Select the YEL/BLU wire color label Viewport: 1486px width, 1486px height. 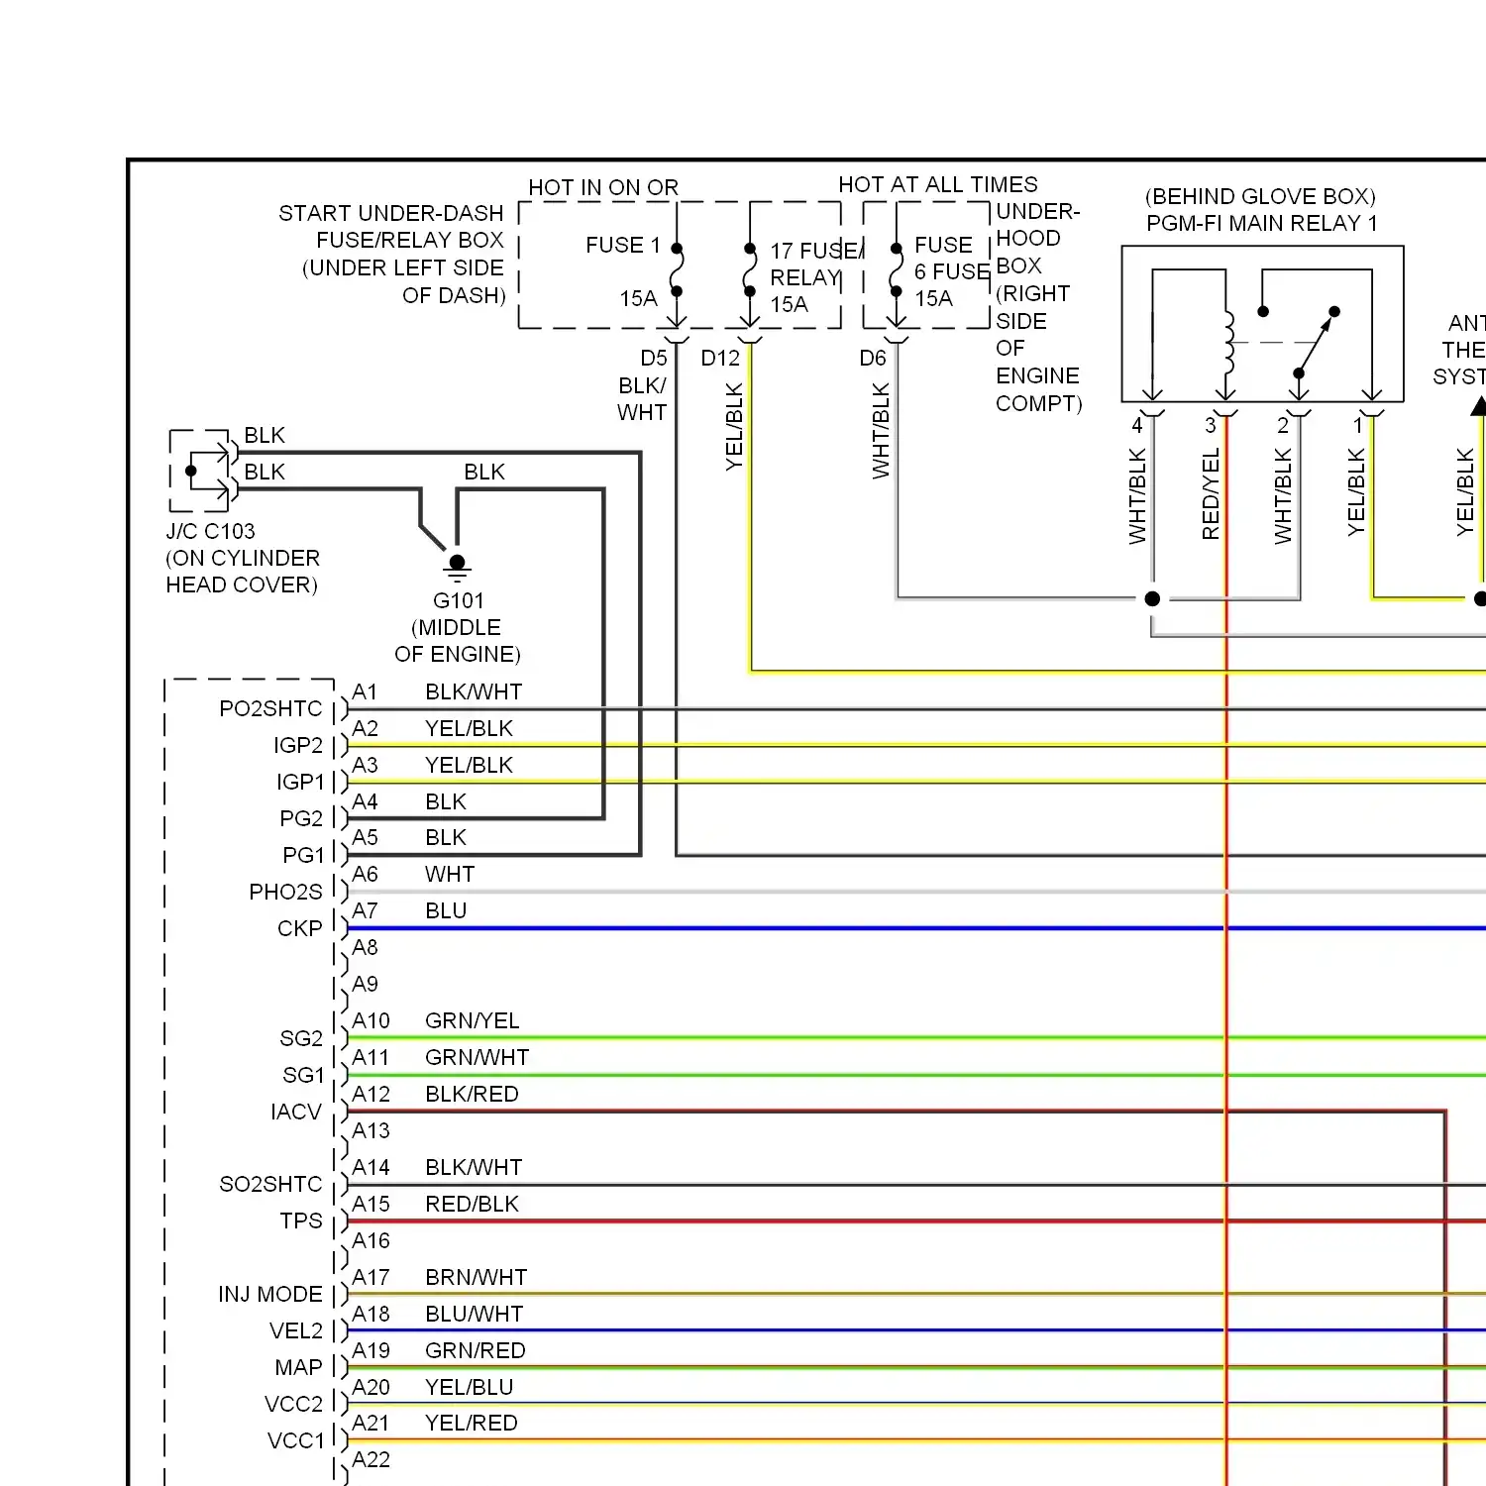pos(470,1387)
